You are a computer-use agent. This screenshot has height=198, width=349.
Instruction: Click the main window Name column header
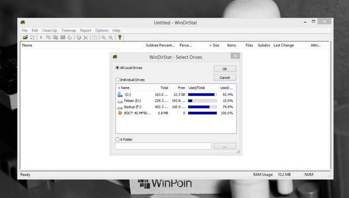click(x=82, y=45)
